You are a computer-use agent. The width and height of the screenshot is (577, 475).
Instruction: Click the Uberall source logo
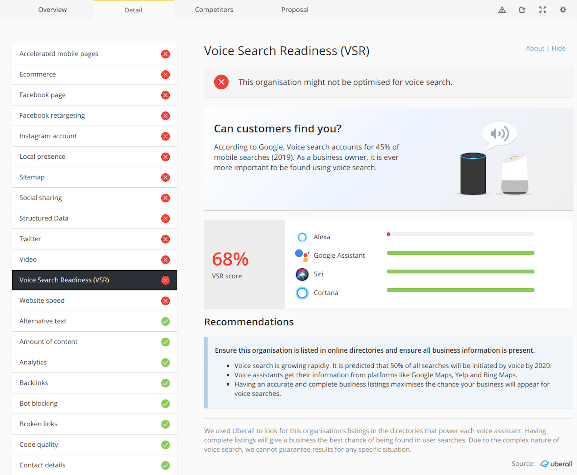pyautogui.click(x=556, y=464)
